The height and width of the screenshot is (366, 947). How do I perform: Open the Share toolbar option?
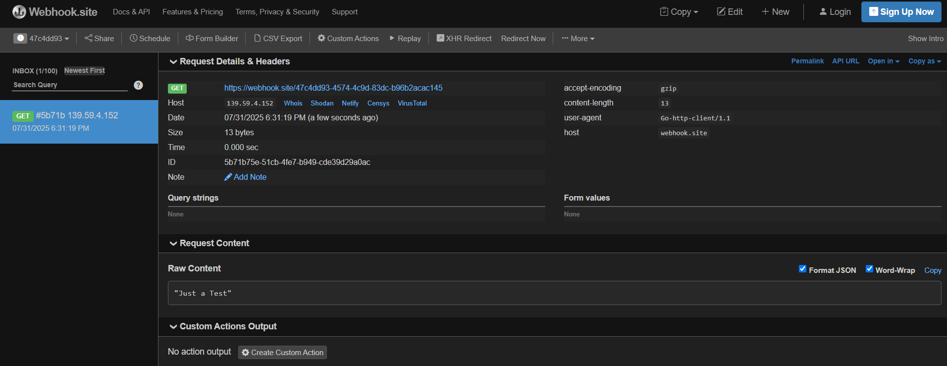point(99,39)
